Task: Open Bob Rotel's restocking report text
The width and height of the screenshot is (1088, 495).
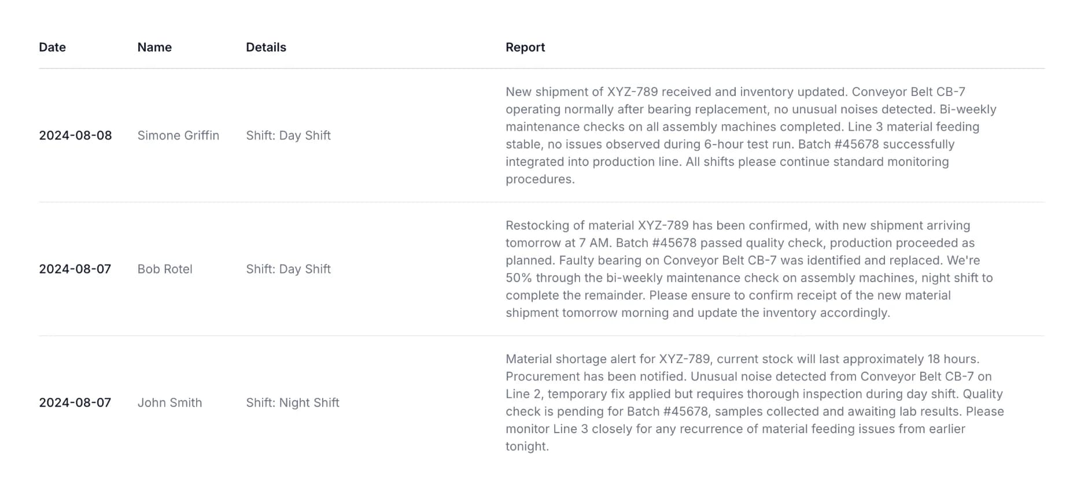Action: 748,269
